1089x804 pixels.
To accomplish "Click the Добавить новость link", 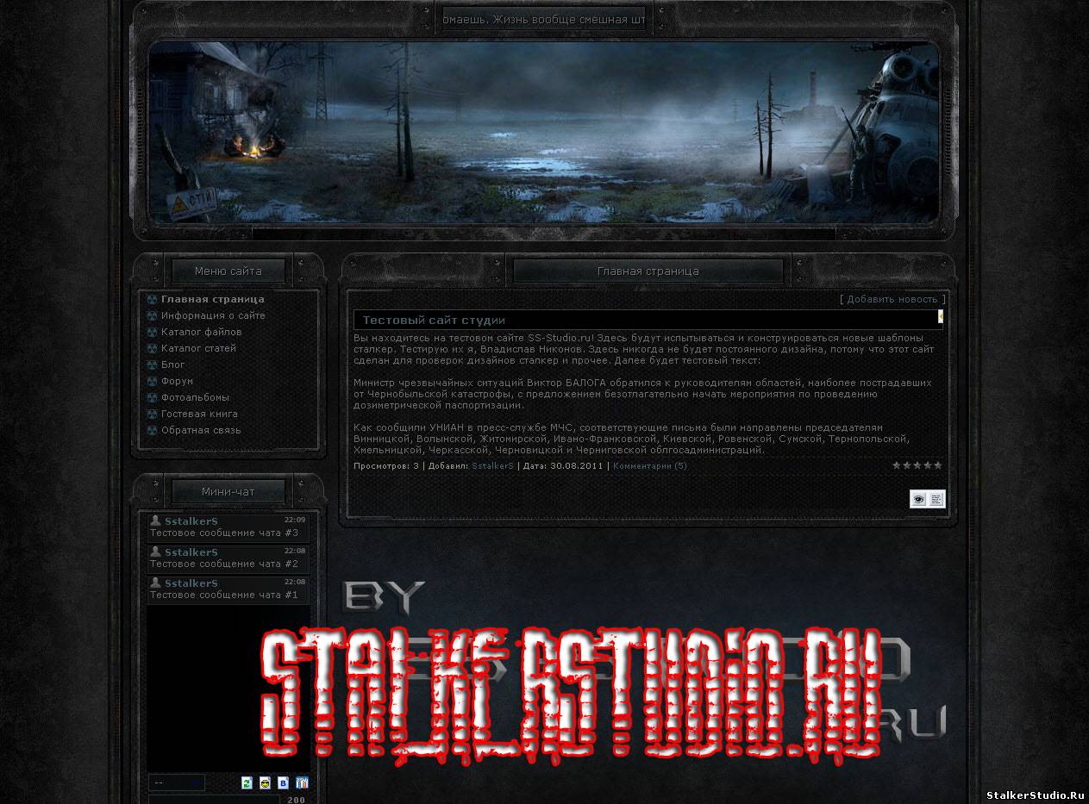I will pyautogui.click(x=892, y=300).
